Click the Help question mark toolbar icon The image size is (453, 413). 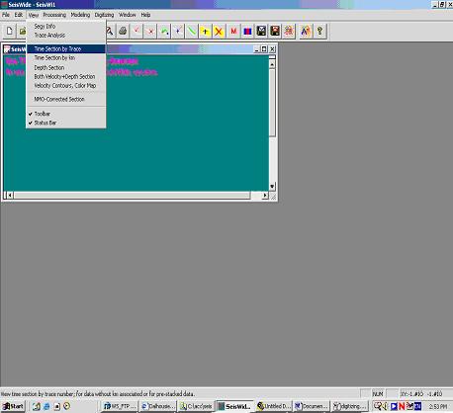(x=319, y=32)
